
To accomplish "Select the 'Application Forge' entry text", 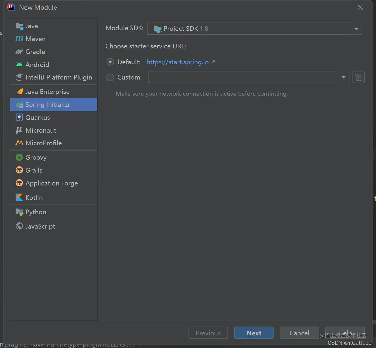I will click(x=52, y=183).
